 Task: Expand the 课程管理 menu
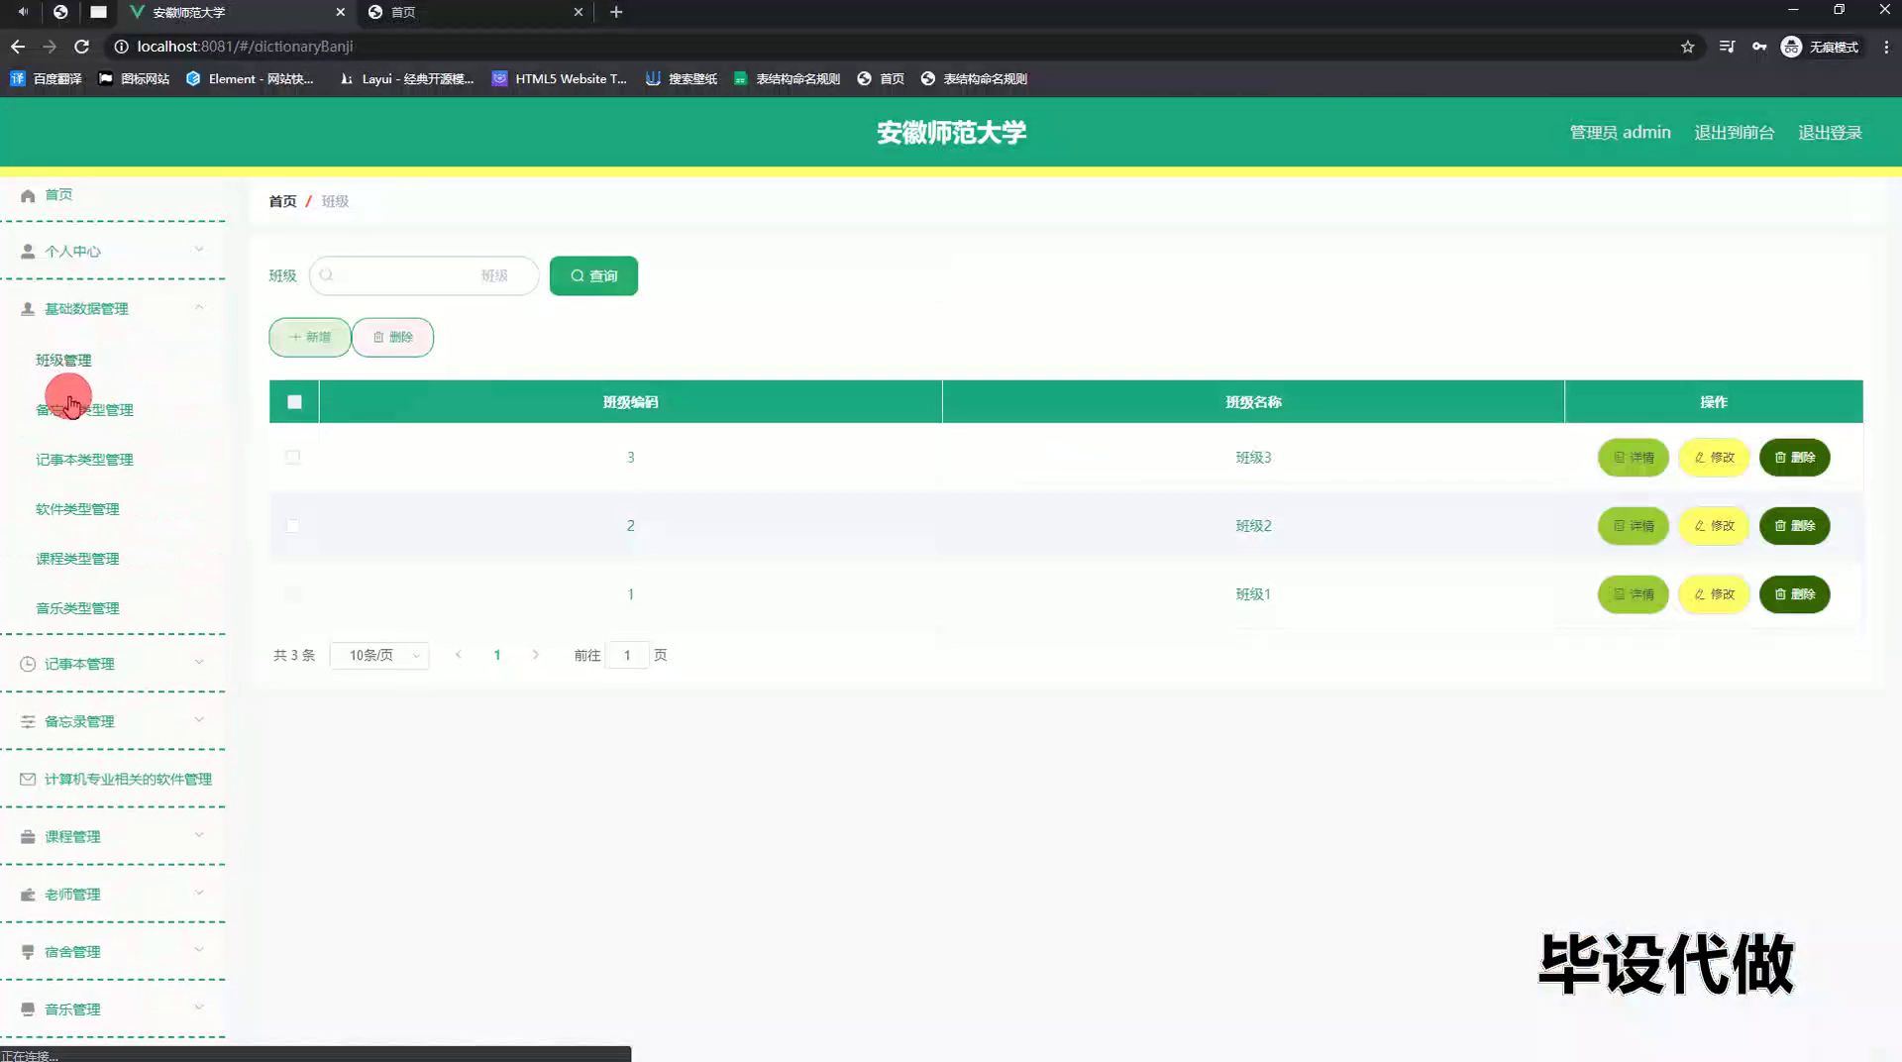click(199, 835)
